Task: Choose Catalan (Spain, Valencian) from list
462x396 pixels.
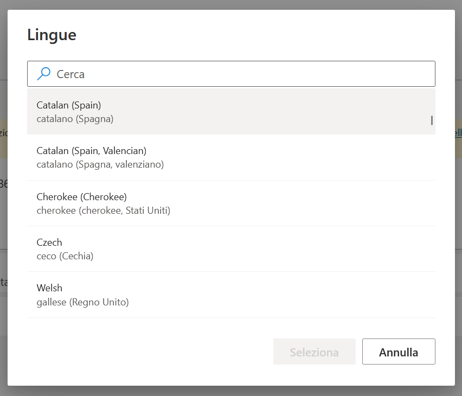Action: coord(231,157)
